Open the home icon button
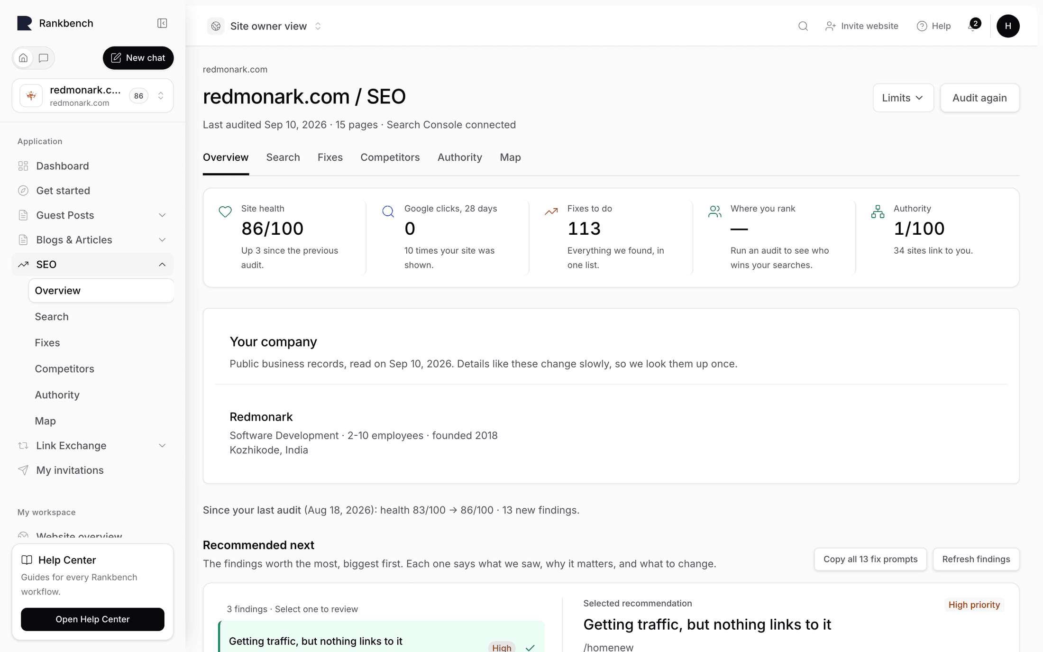Viewport: 1043px width, 652px height. 23,58
